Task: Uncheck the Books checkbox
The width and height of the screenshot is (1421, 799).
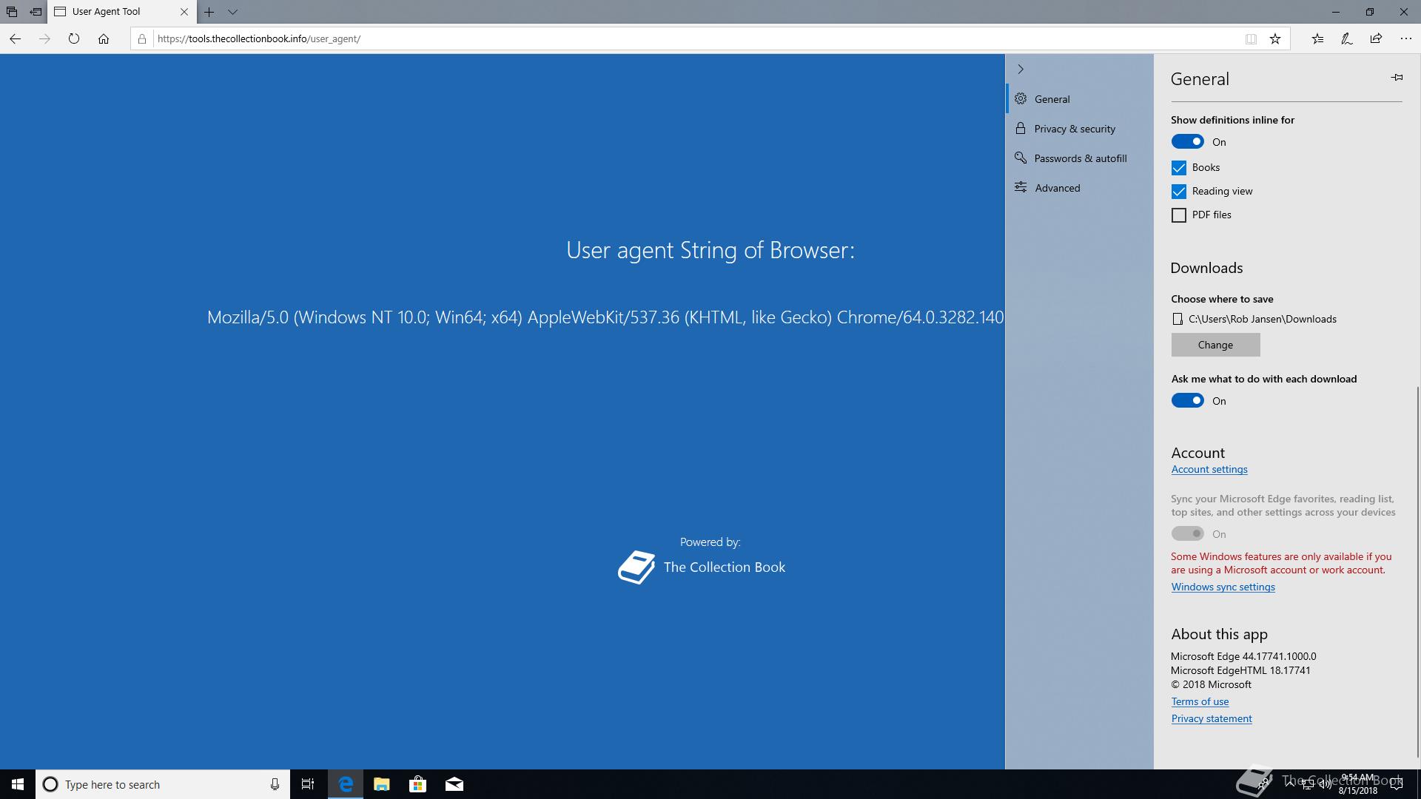Action: click(1179, 168)
